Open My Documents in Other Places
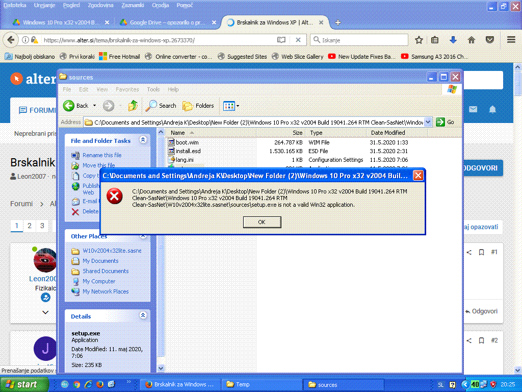The height and width of the screenshot is (392, 522). (100, 261)
